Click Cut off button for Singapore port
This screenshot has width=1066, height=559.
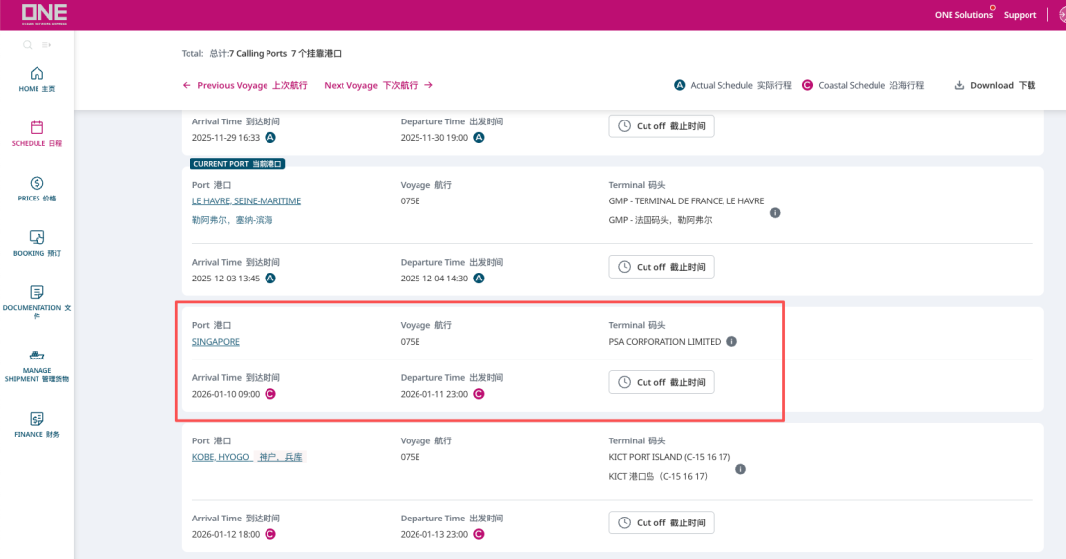click(660, 382)
